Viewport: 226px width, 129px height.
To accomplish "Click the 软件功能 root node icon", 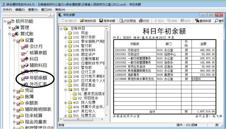I will coord(13,21).
